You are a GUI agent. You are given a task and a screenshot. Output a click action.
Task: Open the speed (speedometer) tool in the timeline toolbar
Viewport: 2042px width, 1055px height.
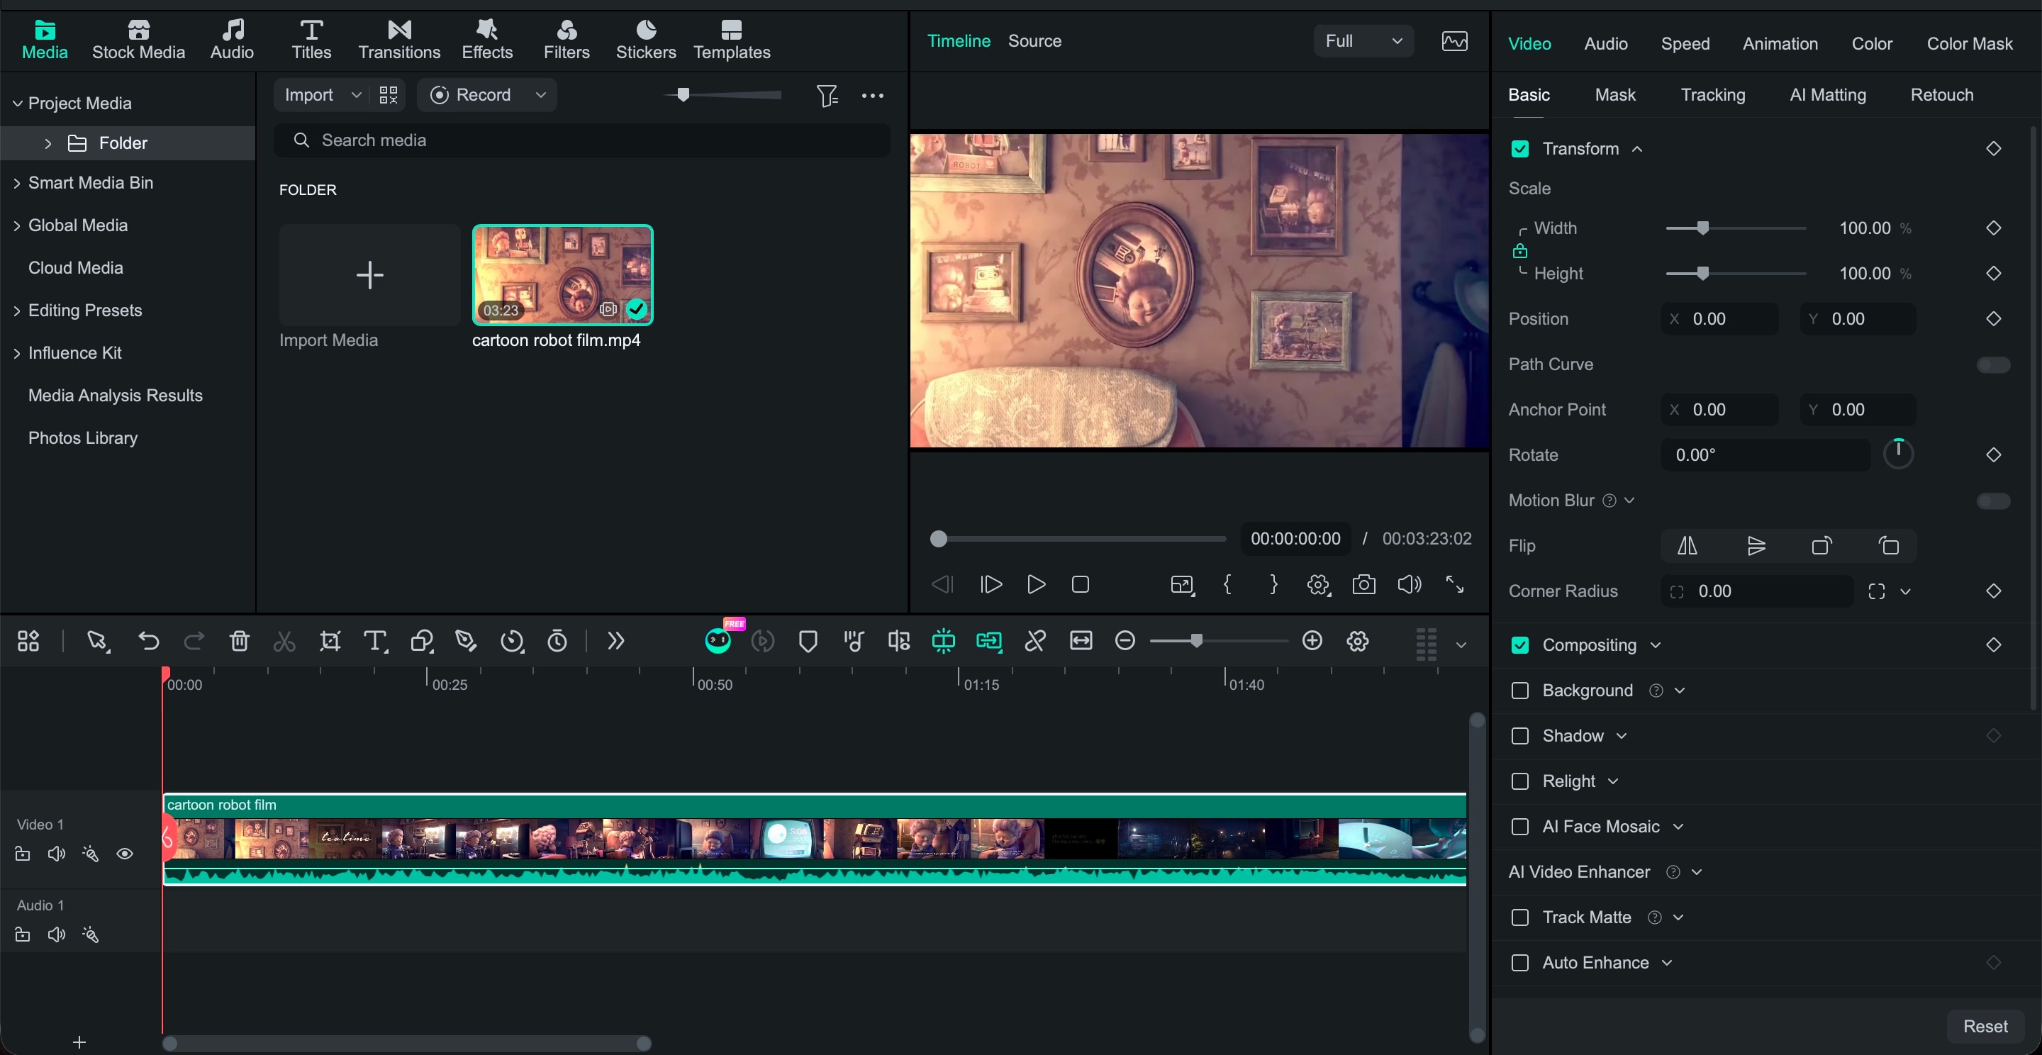512,641
